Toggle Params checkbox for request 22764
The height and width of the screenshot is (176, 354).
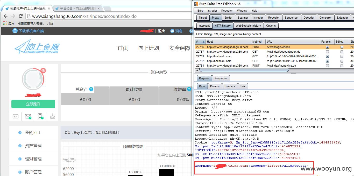327,66
